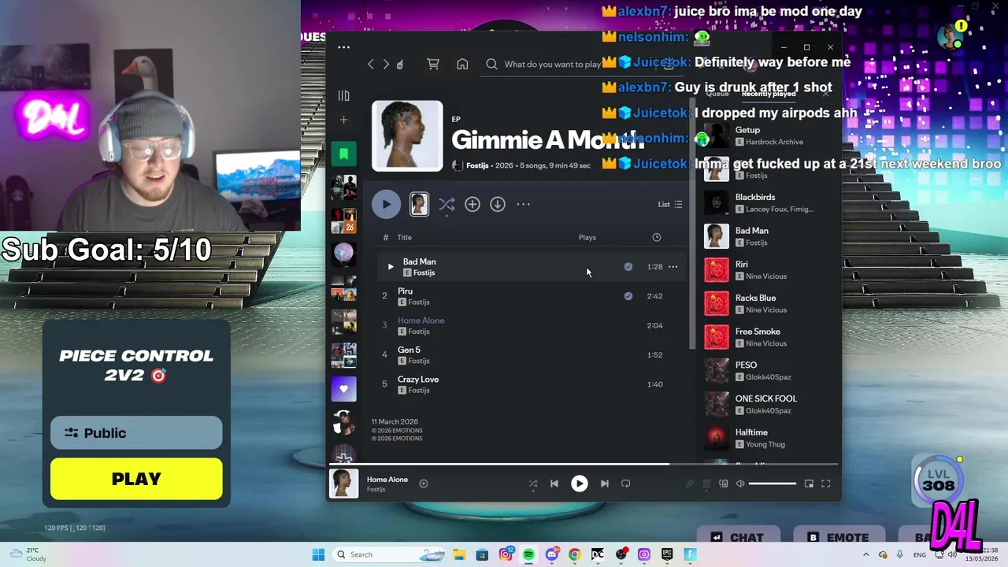Viewport: 1008px width, 567px height.
Task: Open the green bookmark item in the sidebar
Action: pyautogui.click(x=343, y=154)
